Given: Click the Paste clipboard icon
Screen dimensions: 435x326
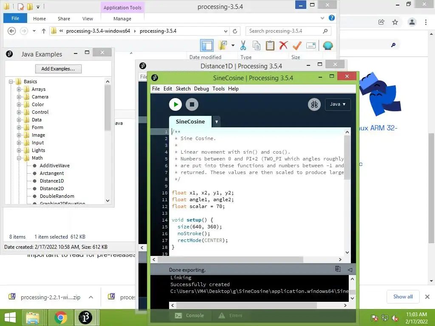Looking at the screenshot, I should [x=270, y=45].
